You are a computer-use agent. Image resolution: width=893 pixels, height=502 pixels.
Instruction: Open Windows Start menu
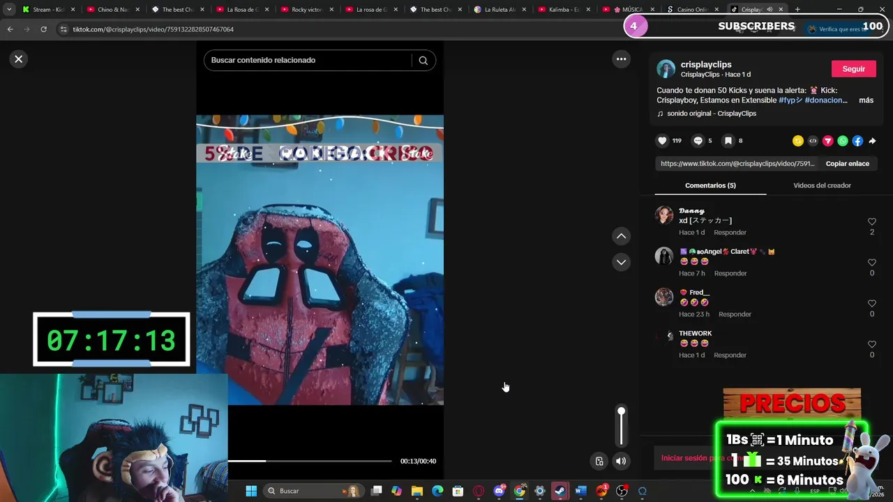(251, 491)
